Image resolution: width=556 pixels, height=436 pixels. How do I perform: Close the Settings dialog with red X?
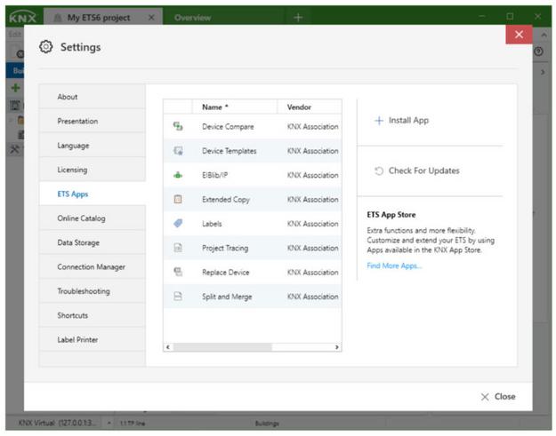click(519, 34)
